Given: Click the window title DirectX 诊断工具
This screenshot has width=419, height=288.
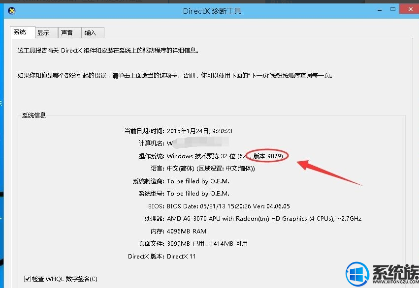Looking at the screenshot, I should tap(212, 11).
